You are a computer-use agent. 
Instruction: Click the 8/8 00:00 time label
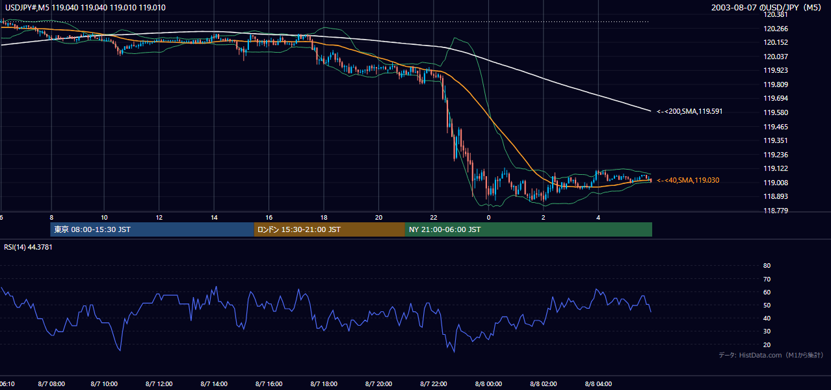pos(488,383)
